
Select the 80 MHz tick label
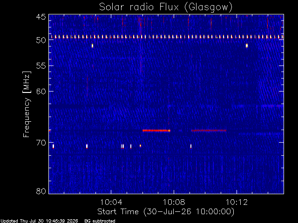pyautogui.click(x=41, y=191)
